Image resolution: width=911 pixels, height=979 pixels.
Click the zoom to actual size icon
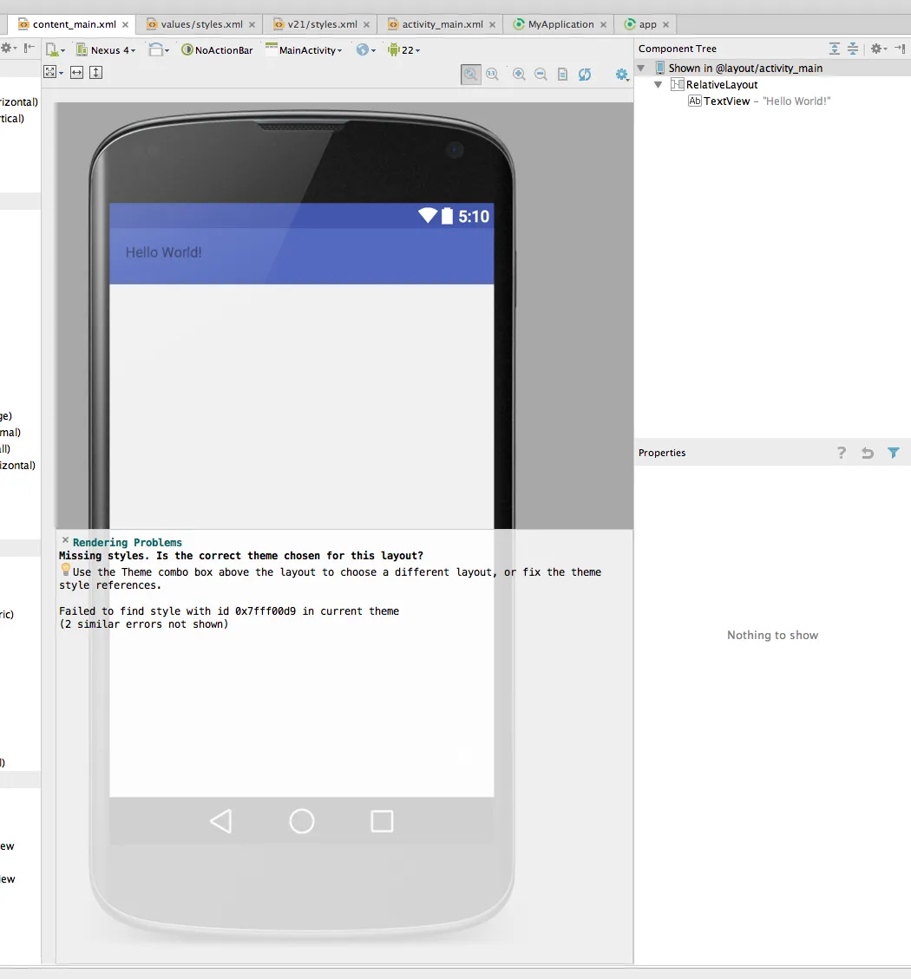click(492, 75)
